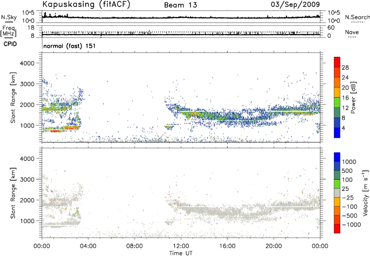370x256 pixels.
Task: Select the "25" label on the Velocity colorbar
Action: (345, 189)
